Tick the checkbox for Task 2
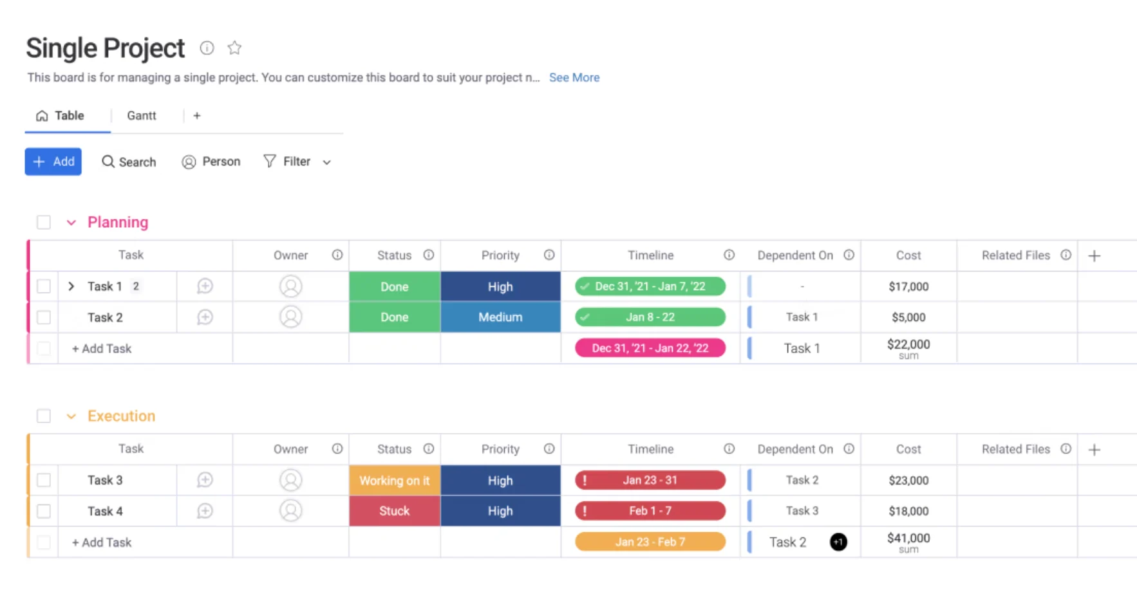This screenshot has width=1137, height=592. [x=44, y=317]
